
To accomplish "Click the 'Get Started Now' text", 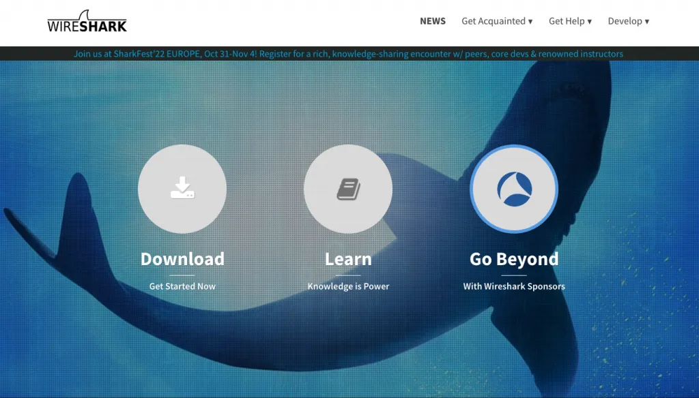I will click(182, 286).
